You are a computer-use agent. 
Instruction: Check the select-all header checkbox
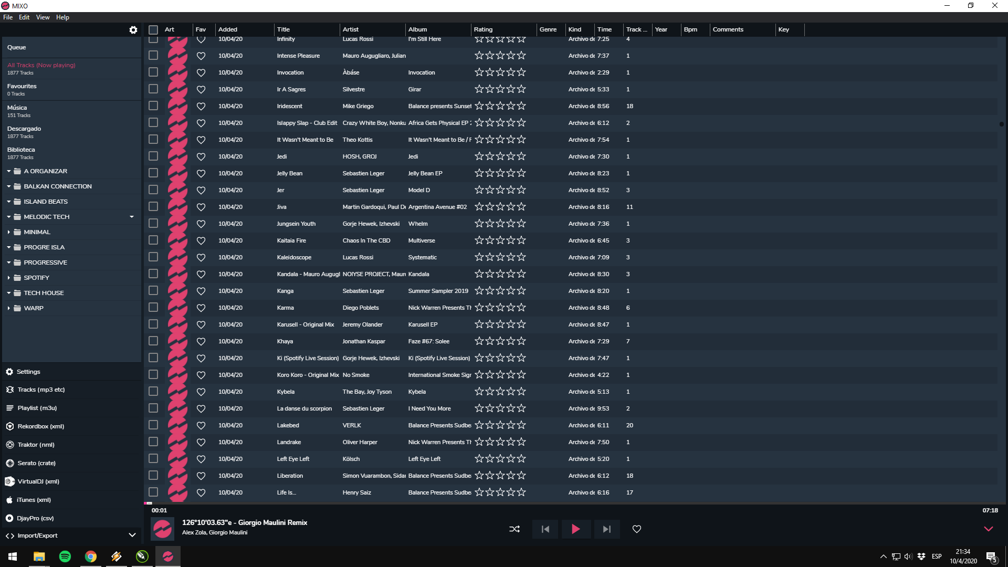[x=153, y=30]
